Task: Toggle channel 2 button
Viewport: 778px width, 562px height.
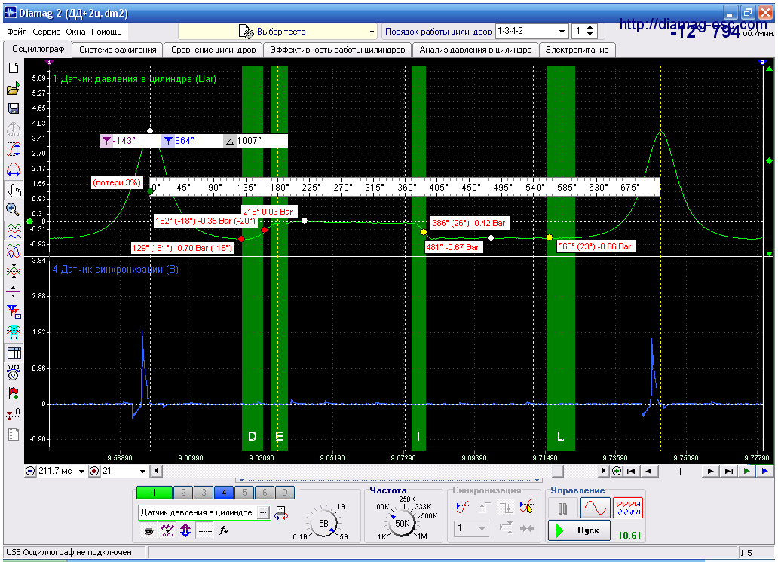Action: (184, 493)
